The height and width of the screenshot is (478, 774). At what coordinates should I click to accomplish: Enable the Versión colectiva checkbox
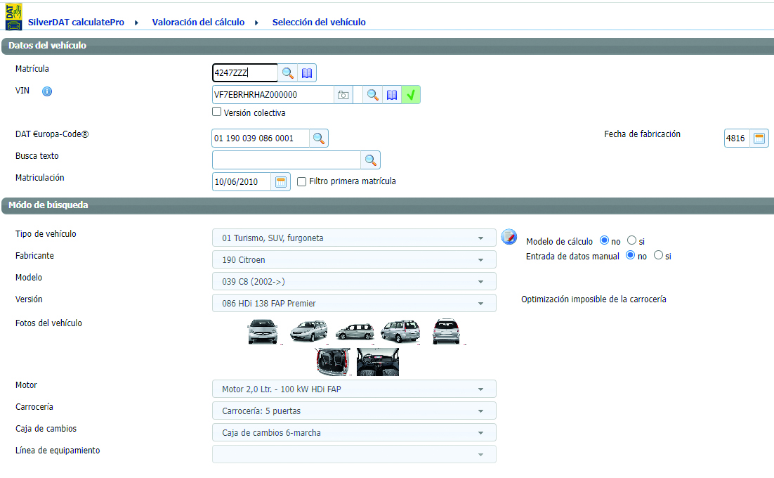click(217, 112)
